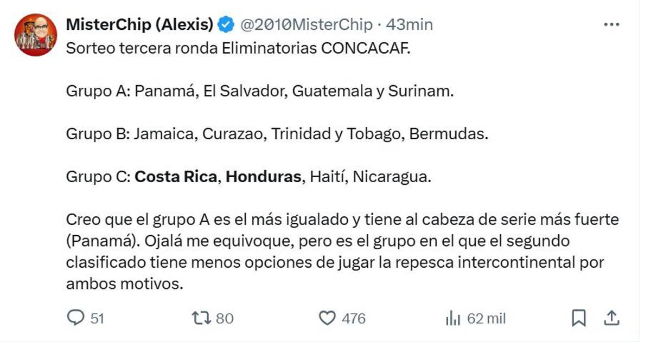Screen dimensions: 651x342
Task: Click the reply count 51
Action: tap(97, 319)
